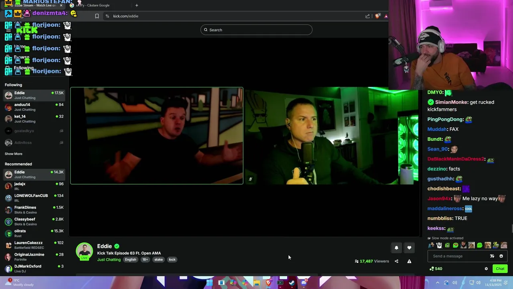Screen dimensions: 513x289
Task: Click the chat scrollbar
Action: click(x=511, y=228)
